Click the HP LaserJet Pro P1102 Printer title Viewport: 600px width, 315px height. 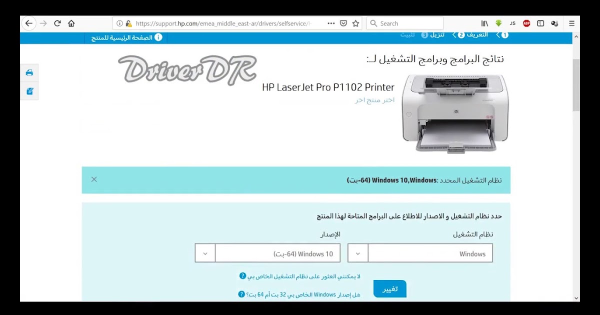pos(328,87)
